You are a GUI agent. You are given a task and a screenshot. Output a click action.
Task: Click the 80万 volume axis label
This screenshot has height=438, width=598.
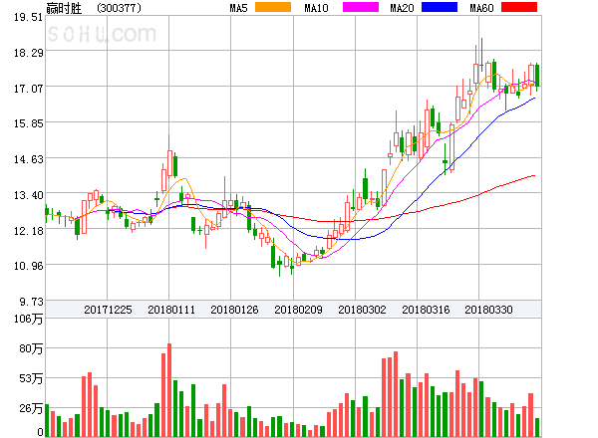(x=31, y=348)
